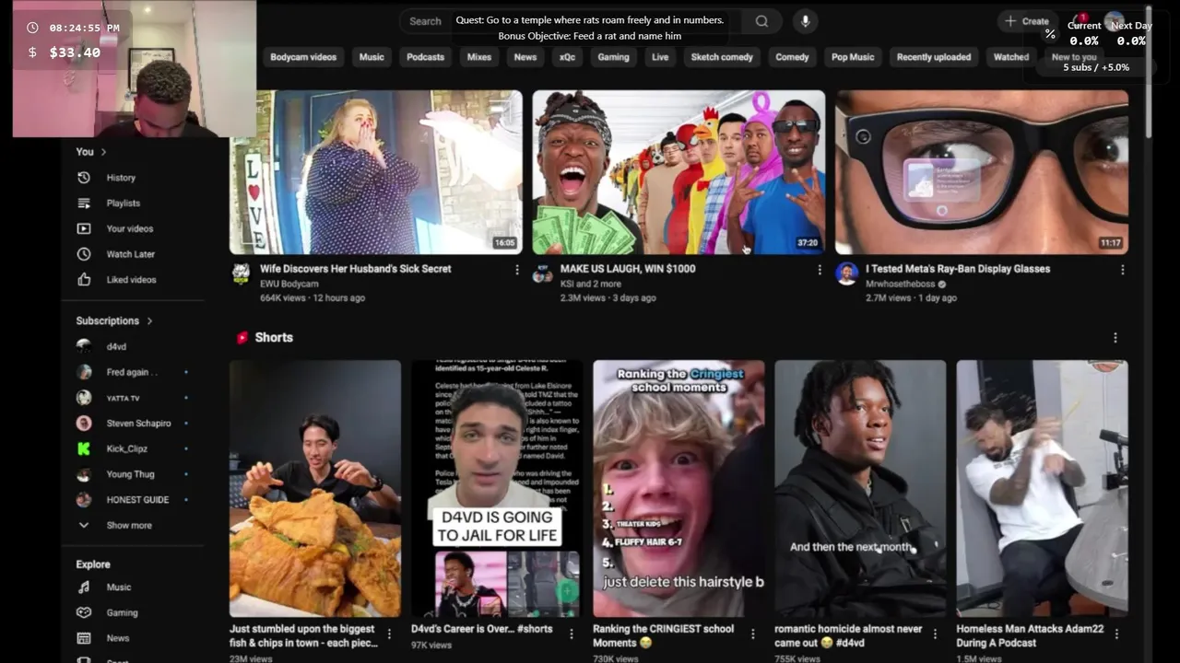Click Mrwhosetheboss channel name

(900, 285)
